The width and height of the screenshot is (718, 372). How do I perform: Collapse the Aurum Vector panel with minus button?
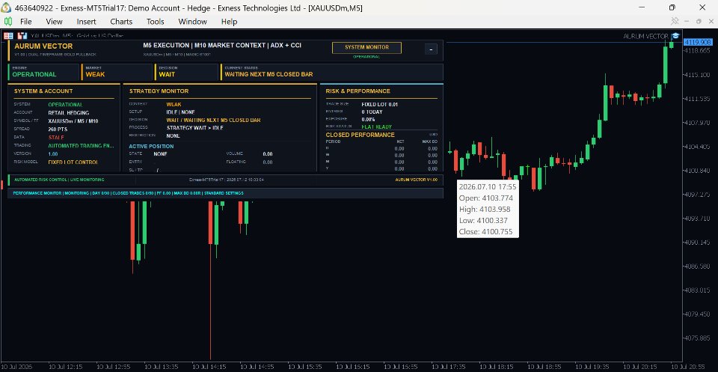click(x=431, y=49)
